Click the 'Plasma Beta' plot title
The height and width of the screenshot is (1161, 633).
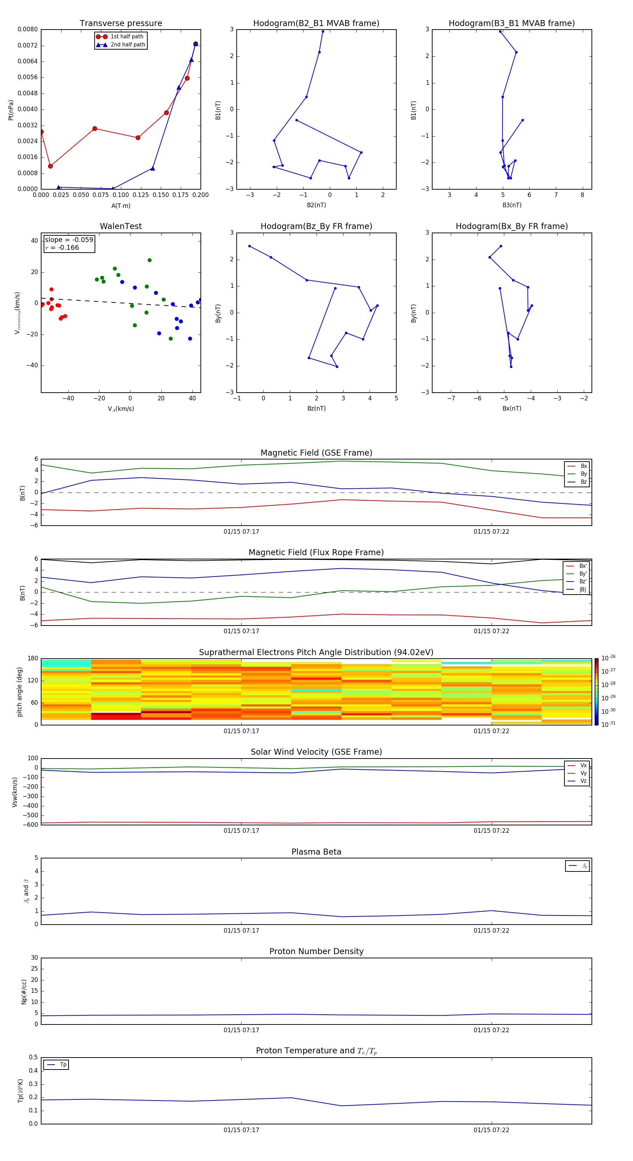click(x=316, y=852)
